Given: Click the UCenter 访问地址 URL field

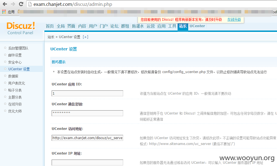Looking at the screenshot, I should coord(87,138).
